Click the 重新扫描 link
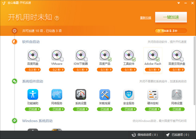 (x=145, y=18)
